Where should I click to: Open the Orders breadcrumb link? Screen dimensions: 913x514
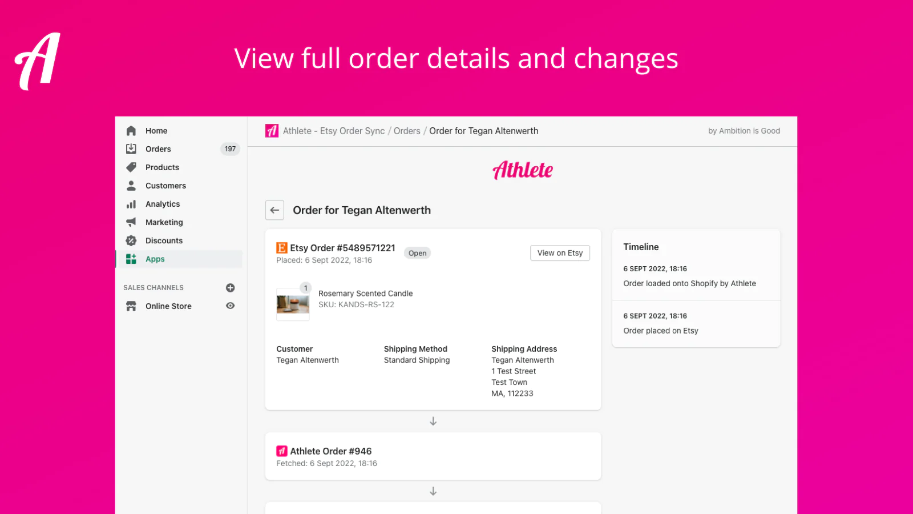(x=407, y=131)
